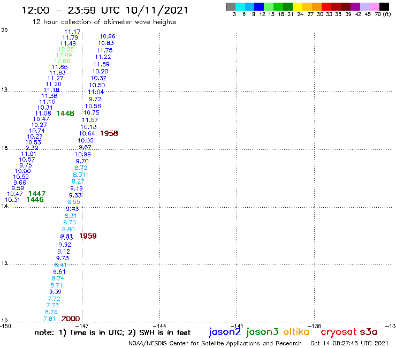Select the orange legend color swatch

(317, 6)
